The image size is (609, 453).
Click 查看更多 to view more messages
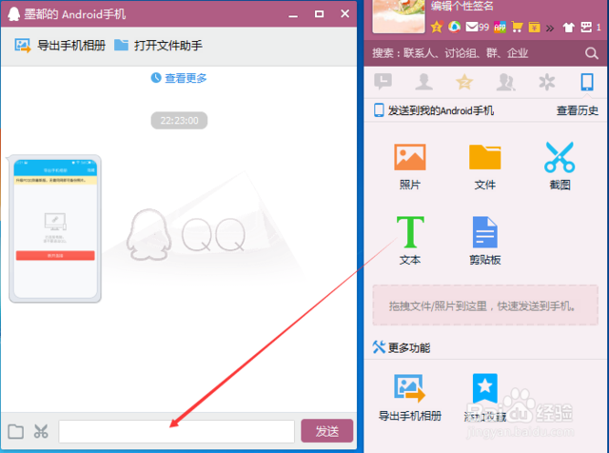179,78
